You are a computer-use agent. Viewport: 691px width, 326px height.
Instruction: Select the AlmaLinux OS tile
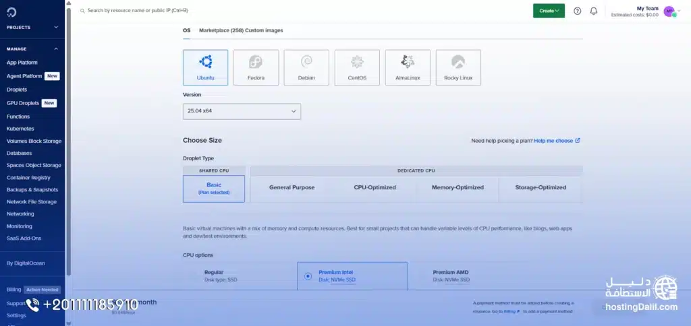pos(408,67)
